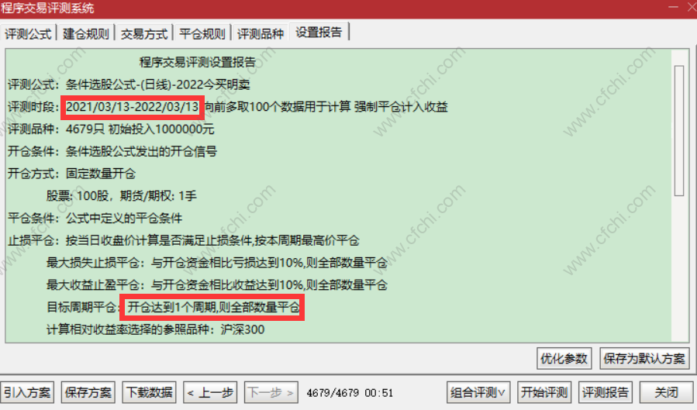Start evaluation with 开始评测 button
The width and height of the screenshot is (697, 410).
tap(544, 393)
